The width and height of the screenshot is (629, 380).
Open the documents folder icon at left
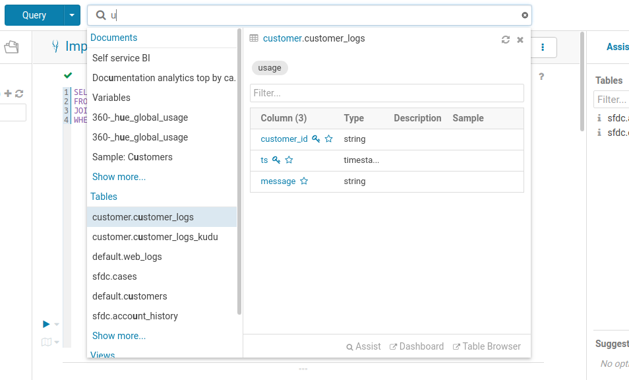point(11,47)
